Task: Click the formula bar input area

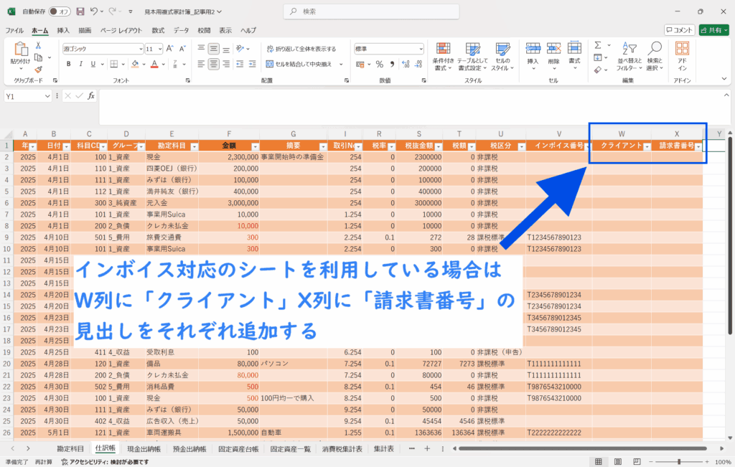Action: coord(411,106)
